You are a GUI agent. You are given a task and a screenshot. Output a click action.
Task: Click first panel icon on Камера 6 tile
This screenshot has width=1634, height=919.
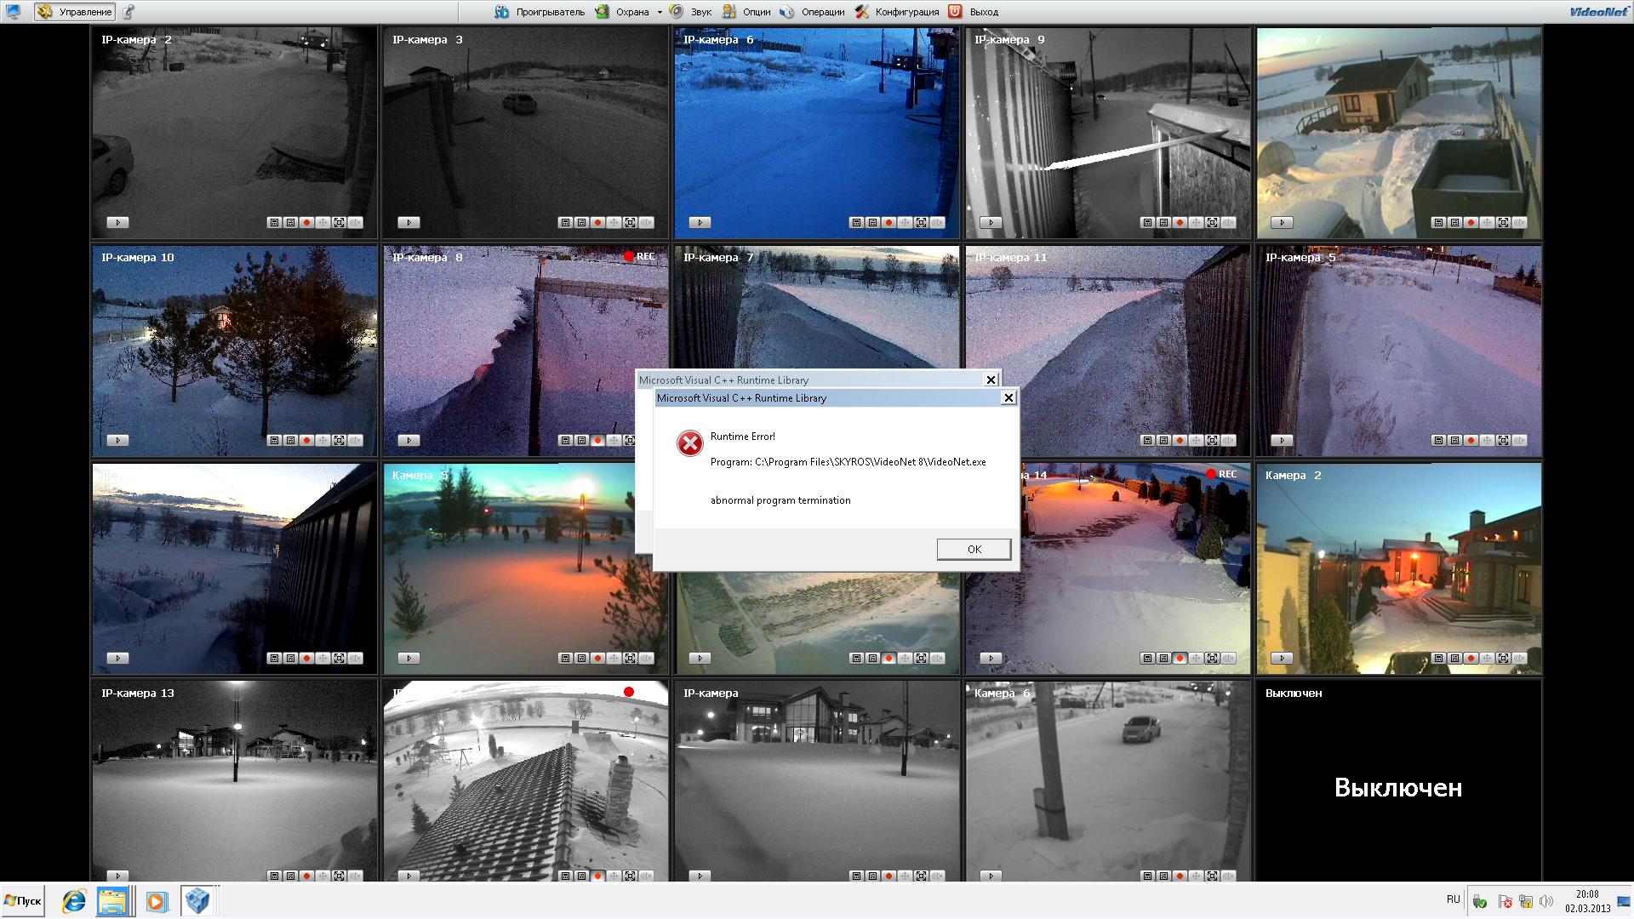(x=1147, y=876)
